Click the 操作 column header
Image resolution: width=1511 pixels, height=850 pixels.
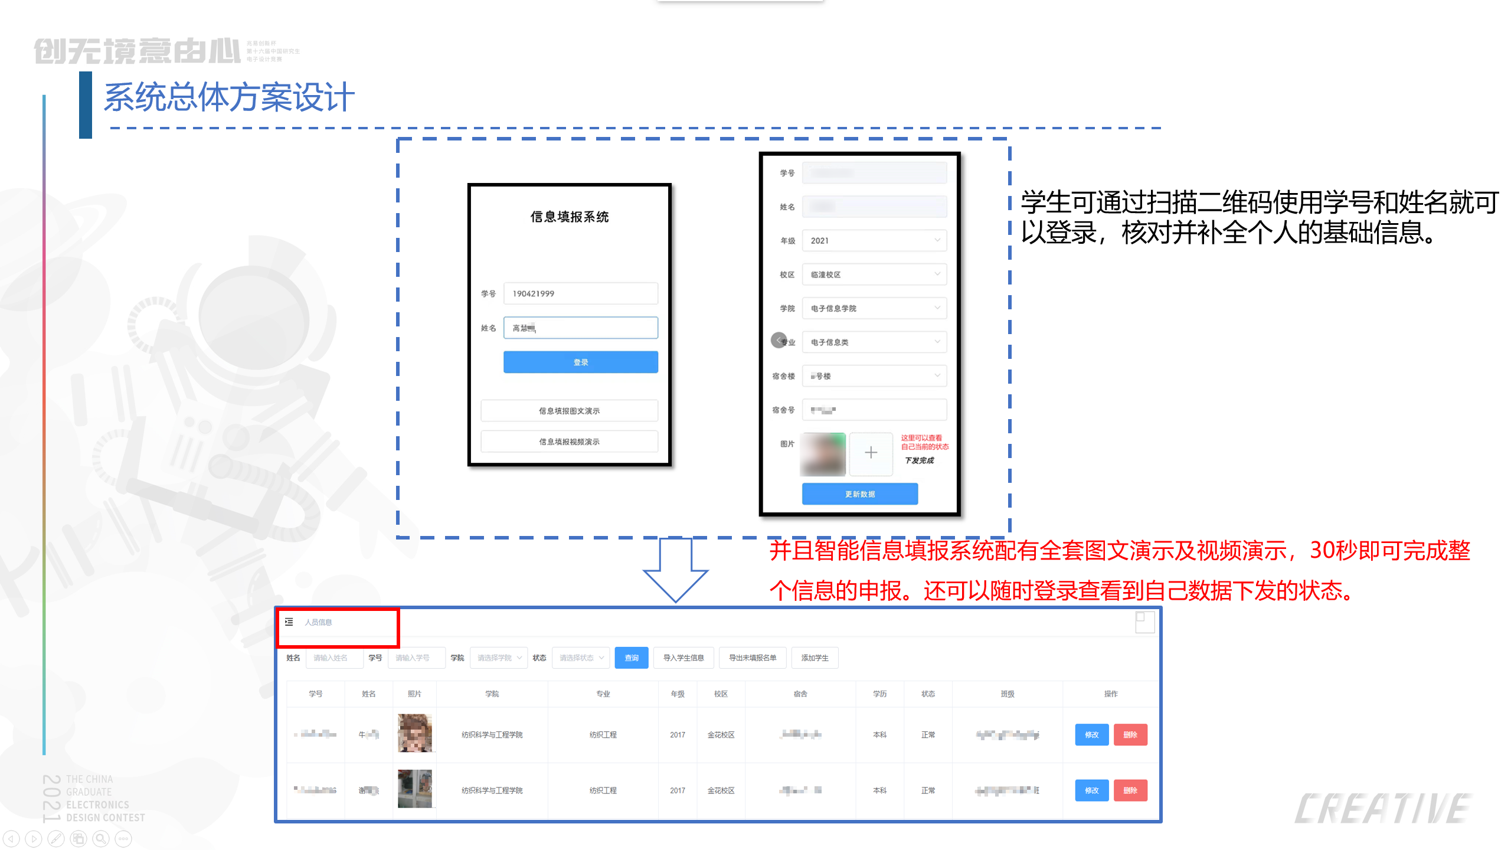tap(1111, 694)
